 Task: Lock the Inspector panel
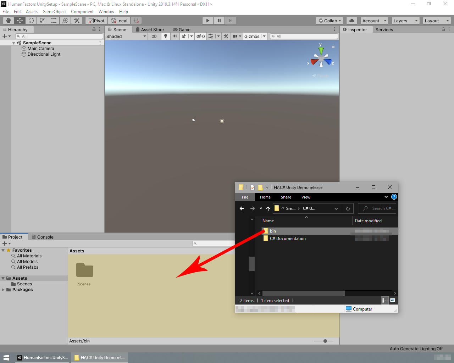point(443,29)
